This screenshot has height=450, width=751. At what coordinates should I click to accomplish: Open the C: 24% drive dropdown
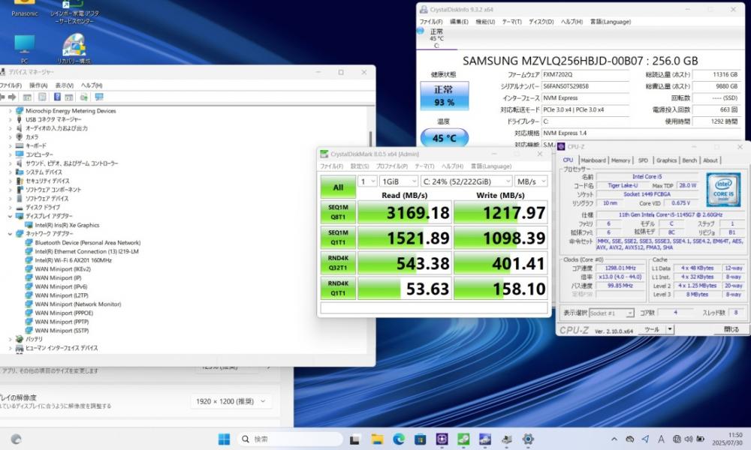tap(466, 181)
